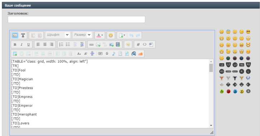
Task: Insert a horizontal line
Action: (93, 54)
